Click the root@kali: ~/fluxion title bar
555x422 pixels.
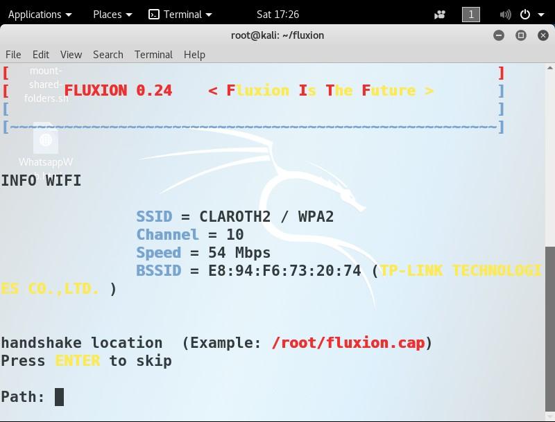click(x=277, y=35)
